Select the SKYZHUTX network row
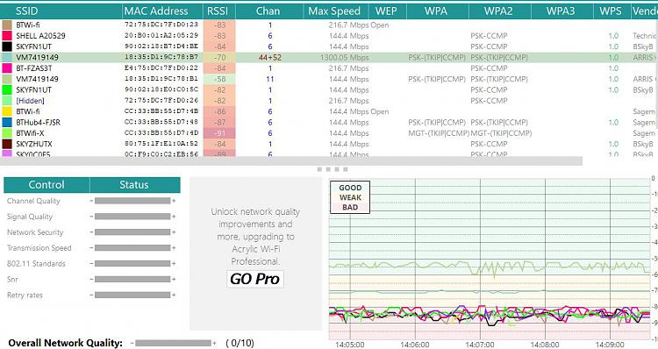The width and height of the screenshot is (658, 349). point(329,144)
